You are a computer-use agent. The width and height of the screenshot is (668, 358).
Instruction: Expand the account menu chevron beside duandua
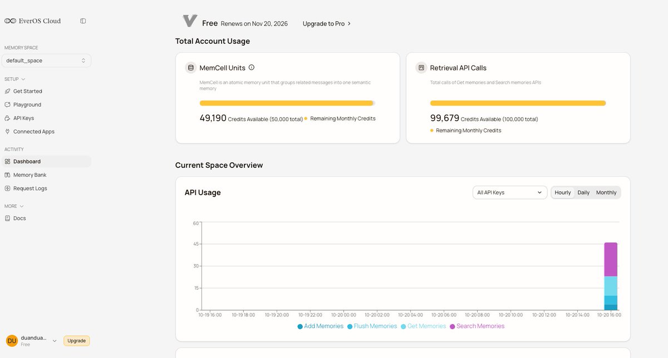pos(55,341)
